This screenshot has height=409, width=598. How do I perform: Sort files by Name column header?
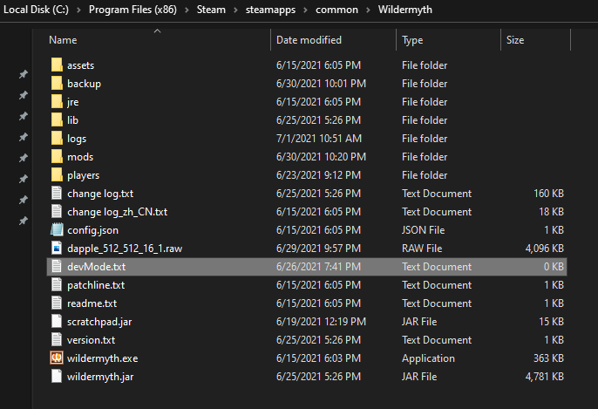click(63, 40)
